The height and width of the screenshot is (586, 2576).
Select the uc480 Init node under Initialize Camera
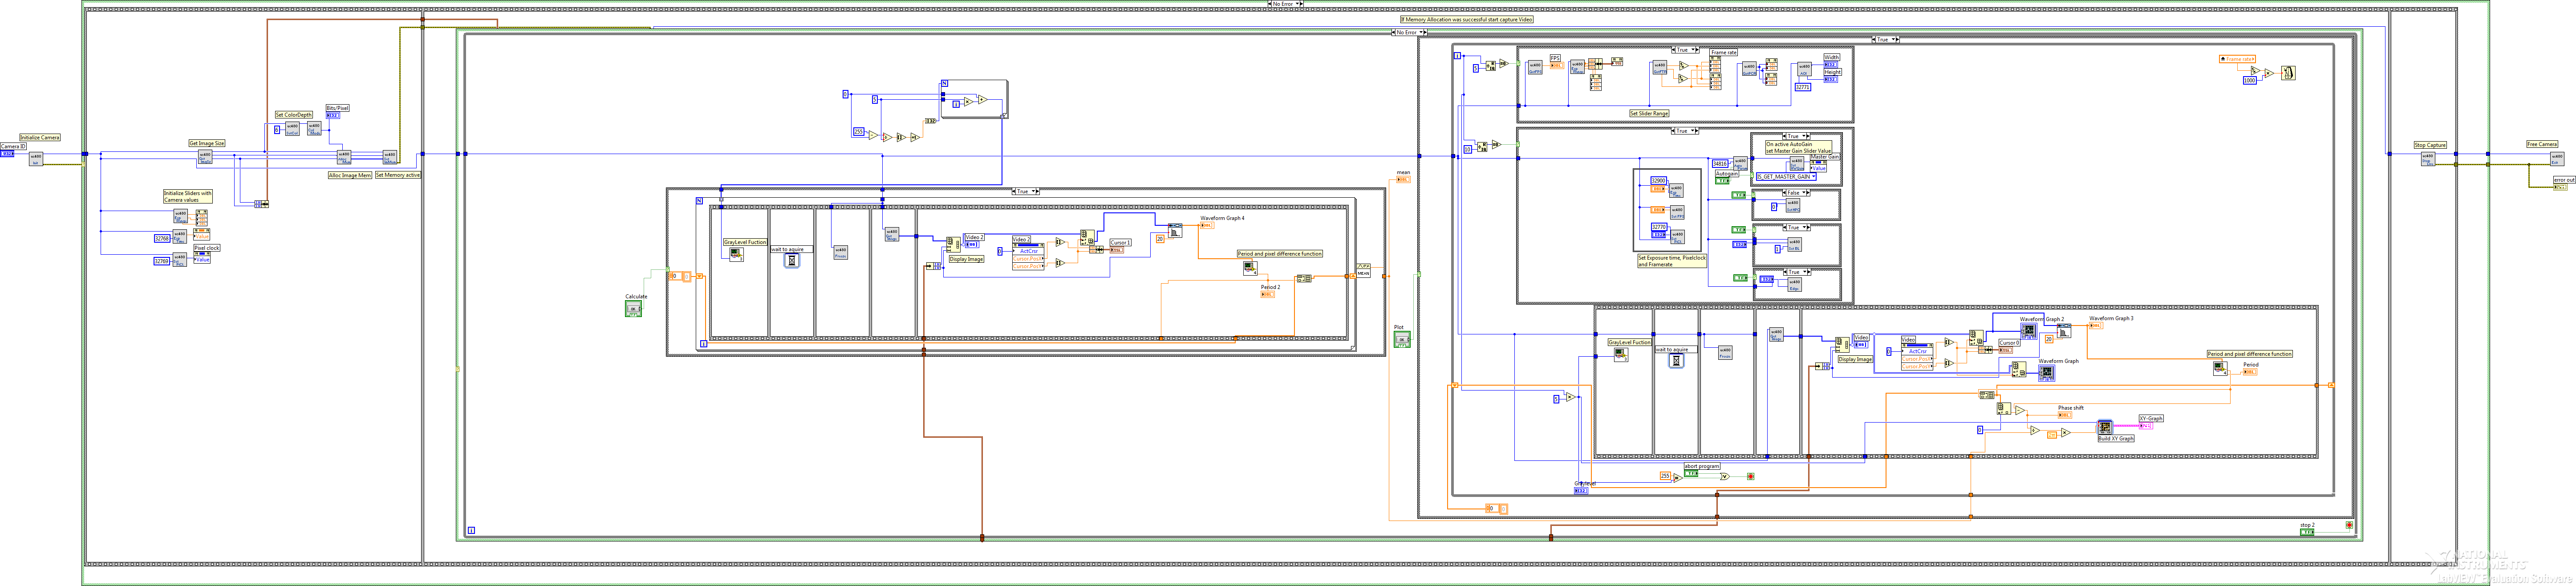tap(36, 159)
